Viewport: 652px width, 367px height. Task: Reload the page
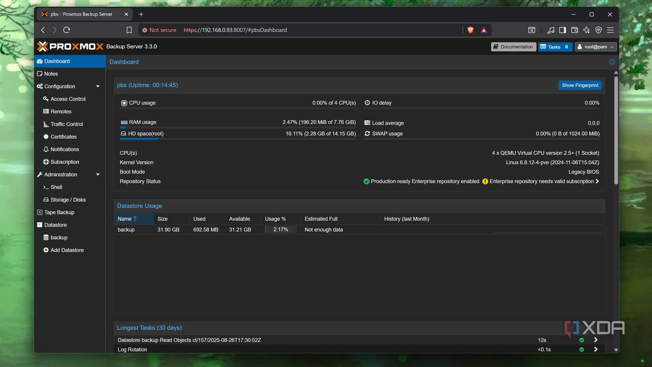pyautogui.click(x=67, y=30)
